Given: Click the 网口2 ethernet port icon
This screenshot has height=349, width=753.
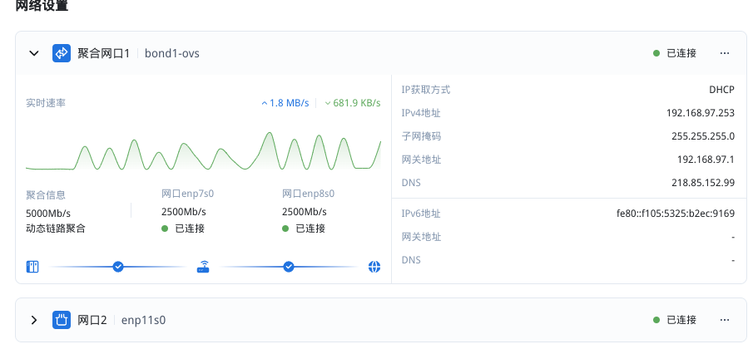Looking at the screenshot, I should (x=62, y=320).
